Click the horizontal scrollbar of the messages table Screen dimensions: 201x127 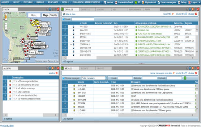point(129,115)
